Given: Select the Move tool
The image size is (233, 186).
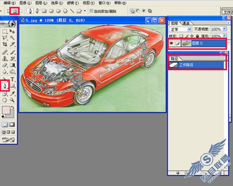Looking at the screenshot, I should (x=12, y=32).
